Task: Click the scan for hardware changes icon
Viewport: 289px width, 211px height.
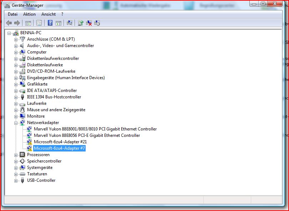Action: (x=70, y=23)
